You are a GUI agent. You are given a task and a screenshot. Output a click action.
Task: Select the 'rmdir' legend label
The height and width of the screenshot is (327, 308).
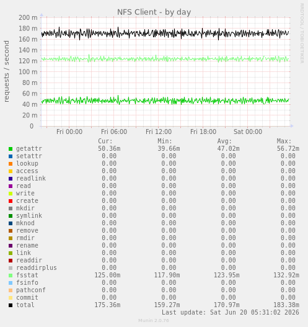pyautogui.click(x=25, y=238)
